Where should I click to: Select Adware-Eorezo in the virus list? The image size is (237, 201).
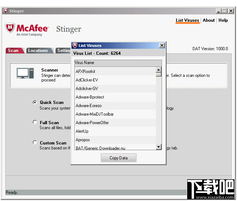click(x=115, y=106)
